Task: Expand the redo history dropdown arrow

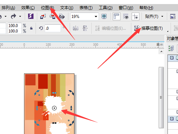Action: pos(20,17)
